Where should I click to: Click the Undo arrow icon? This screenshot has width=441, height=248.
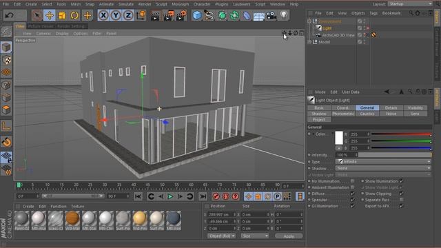coord(9,15)
